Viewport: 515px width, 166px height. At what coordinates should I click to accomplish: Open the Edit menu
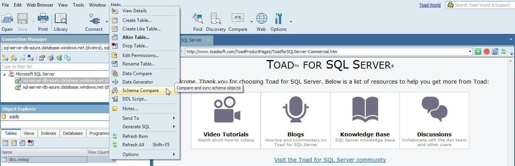click(18, 5)
